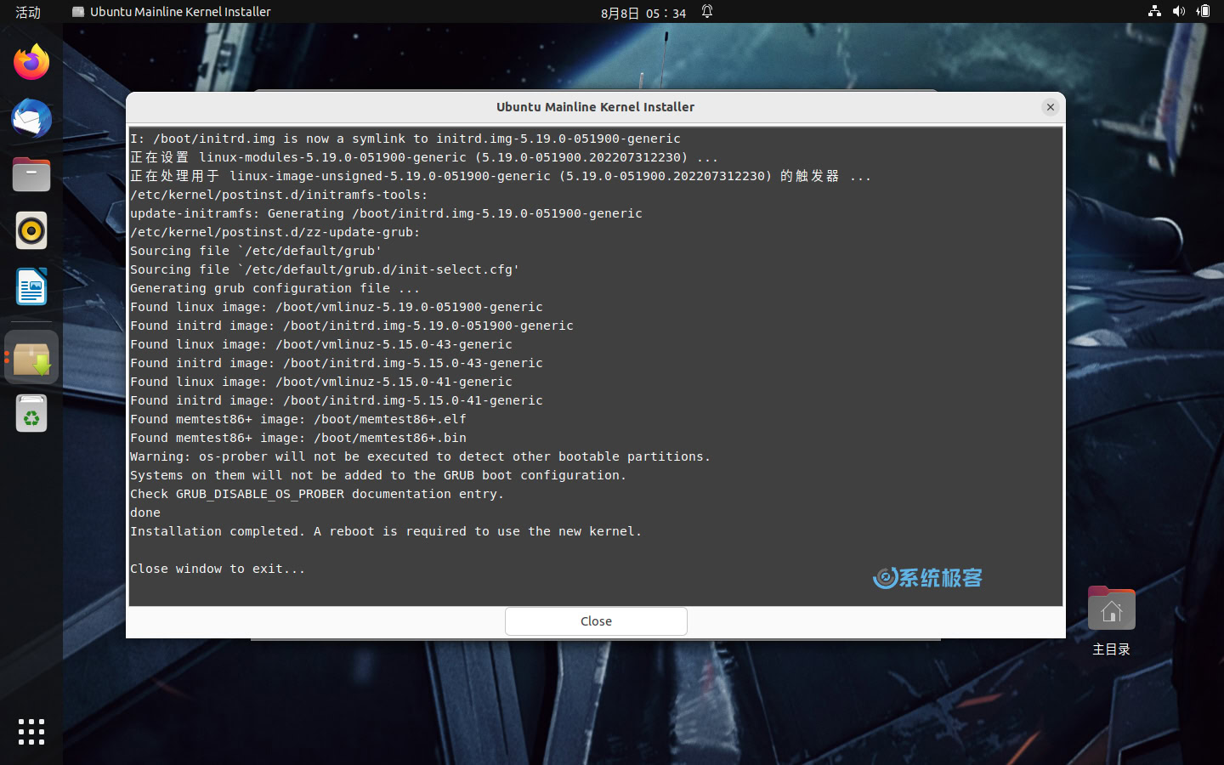Open the volume indicator in top bar
The height and width of the screenshot is (765, 1224).
point(1178,12)
